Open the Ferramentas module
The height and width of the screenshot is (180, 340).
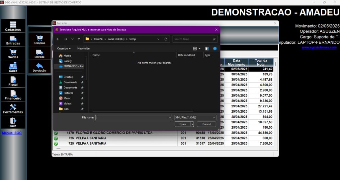click(13, 108)
